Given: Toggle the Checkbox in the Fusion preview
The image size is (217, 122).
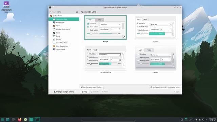Looking at the screenshot, I should click(138, 23).
